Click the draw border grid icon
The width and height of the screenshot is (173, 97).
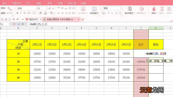point(34,13)
